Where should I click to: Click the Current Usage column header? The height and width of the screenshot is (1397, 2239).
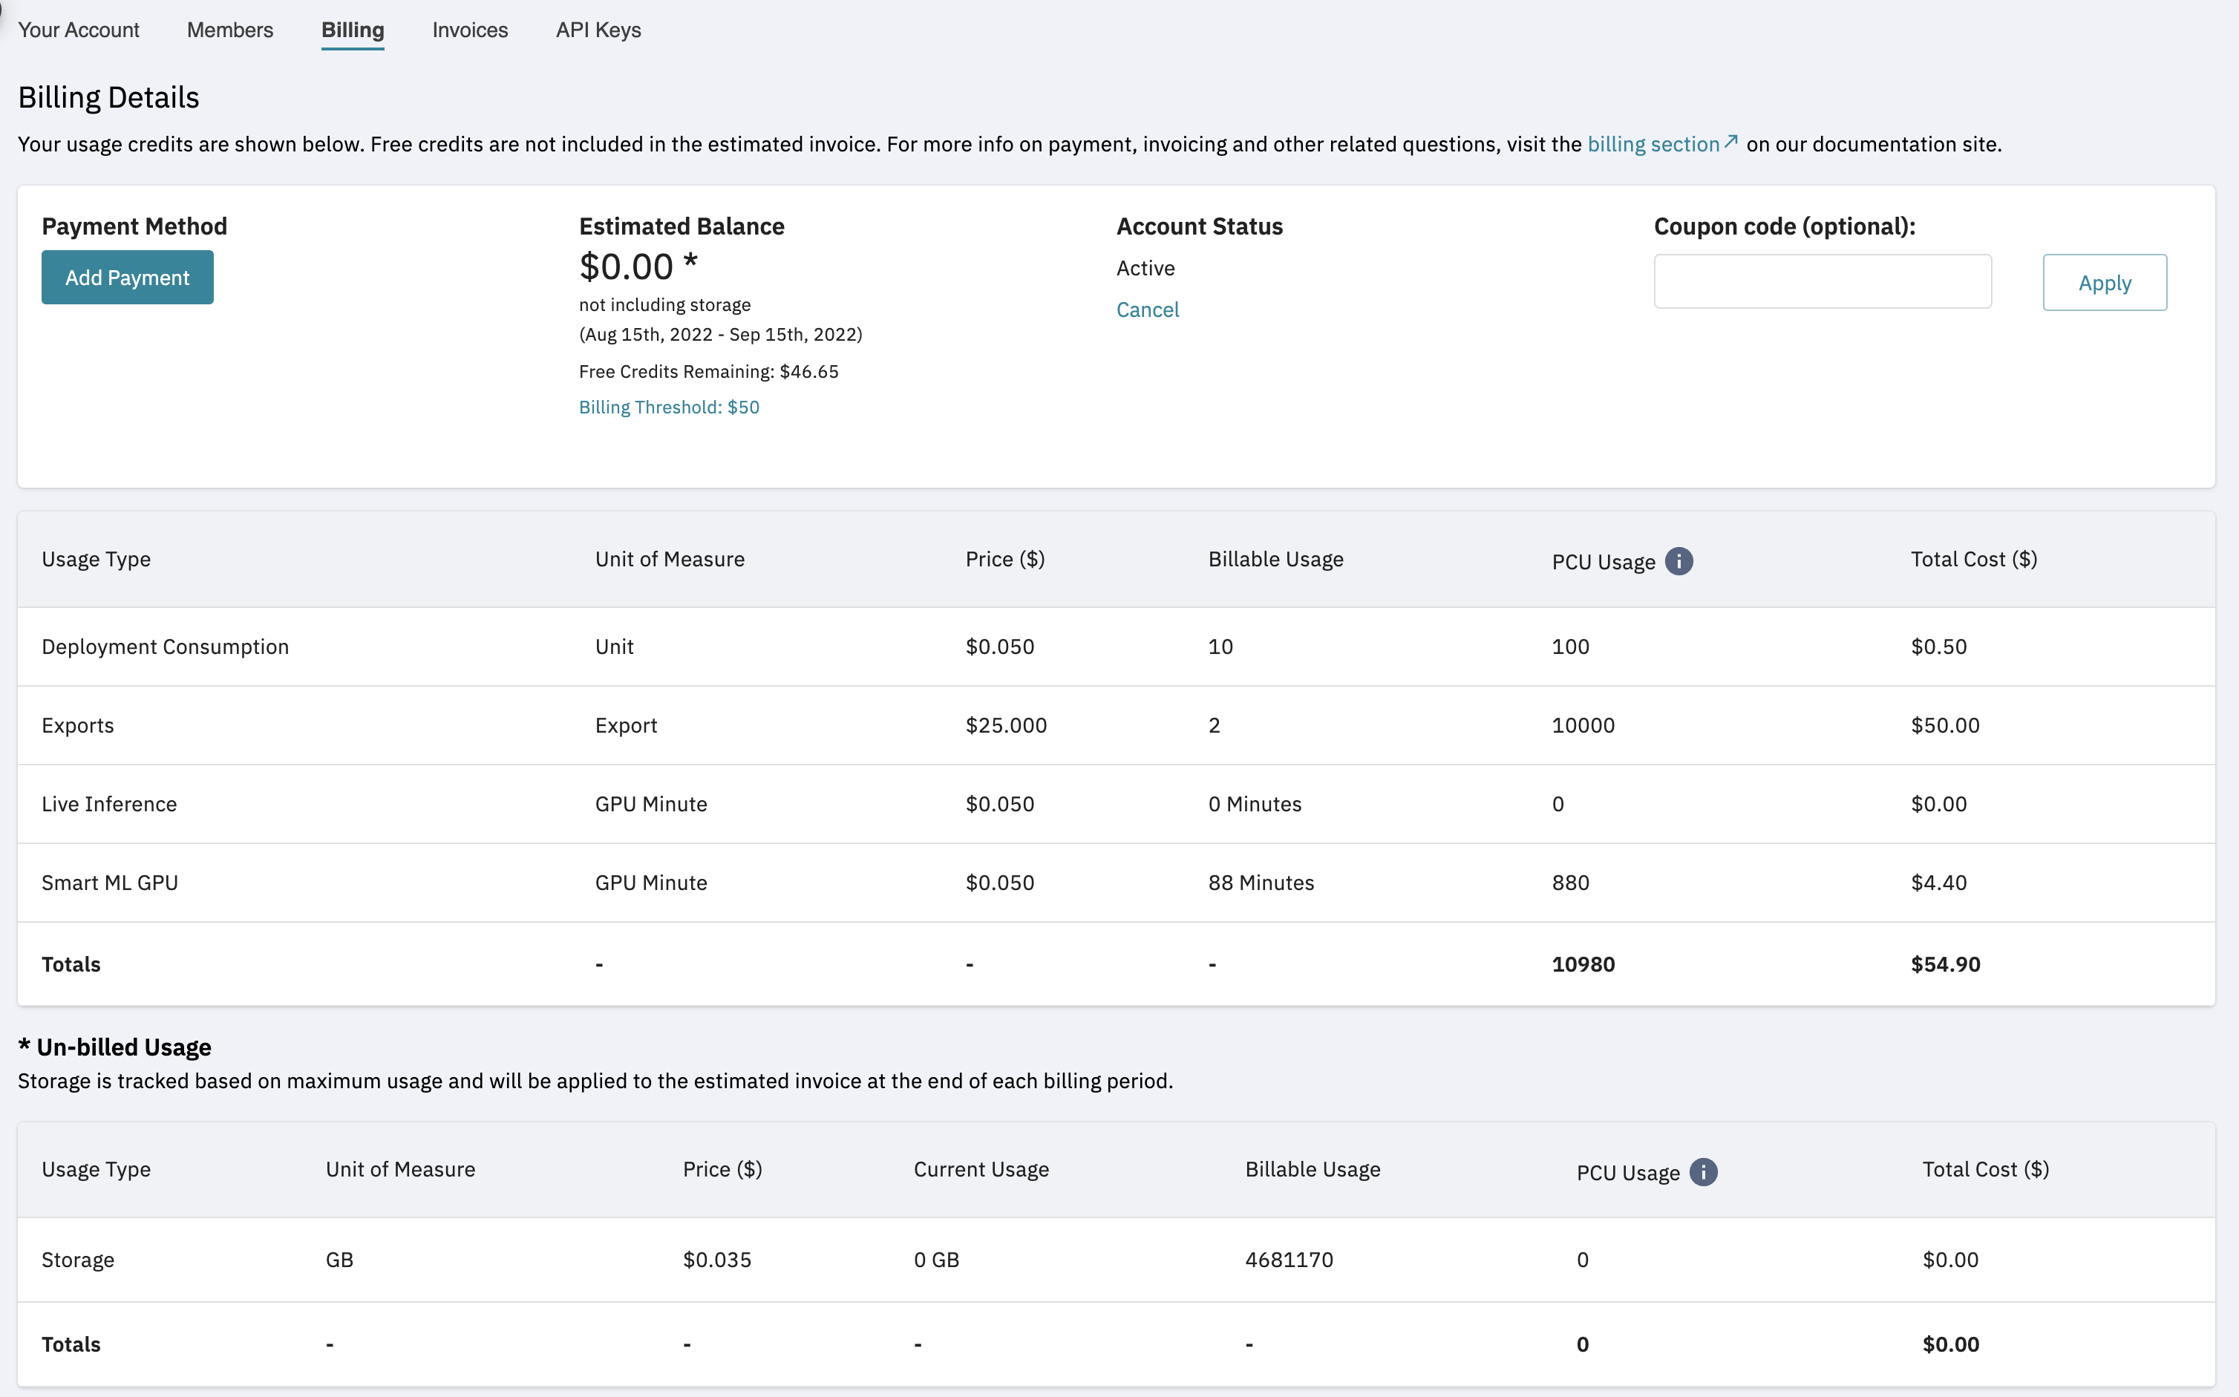(x=981, y=1170)
